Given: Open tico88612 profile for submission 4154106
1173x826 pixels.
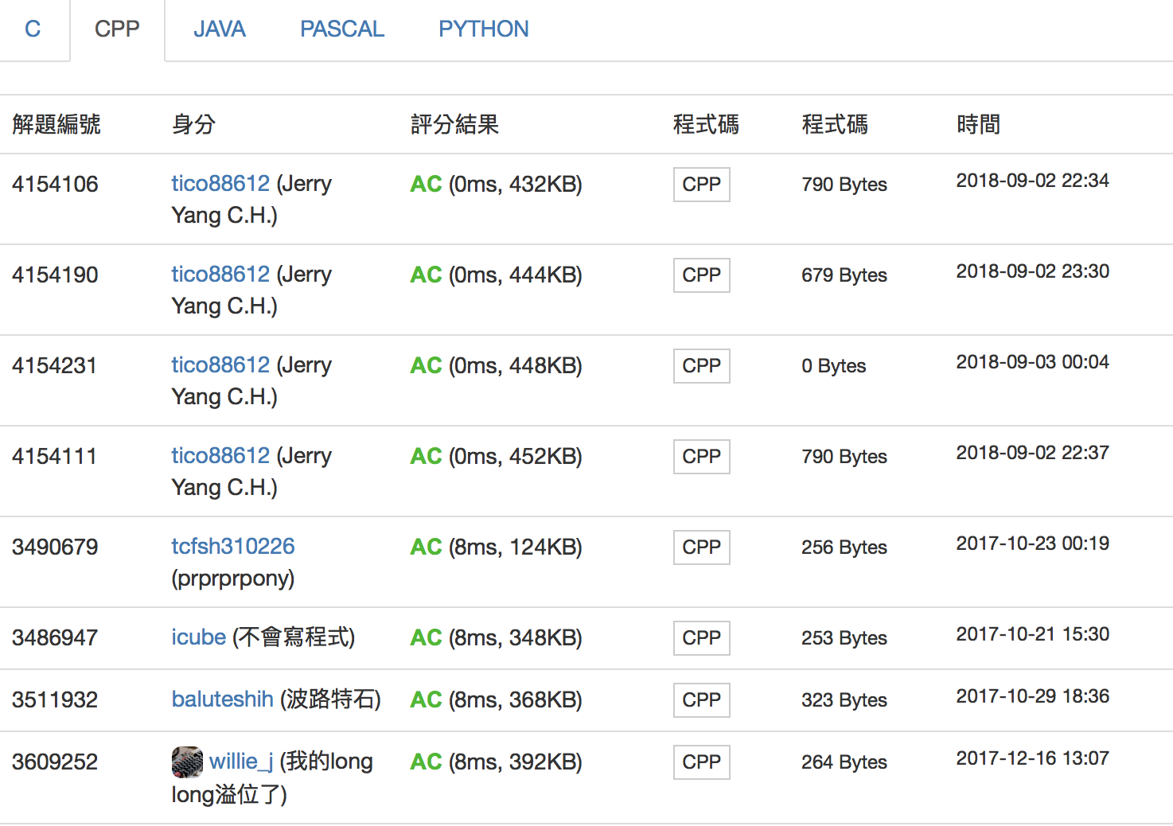Looking at the screenshot, I should coord(220,184).
